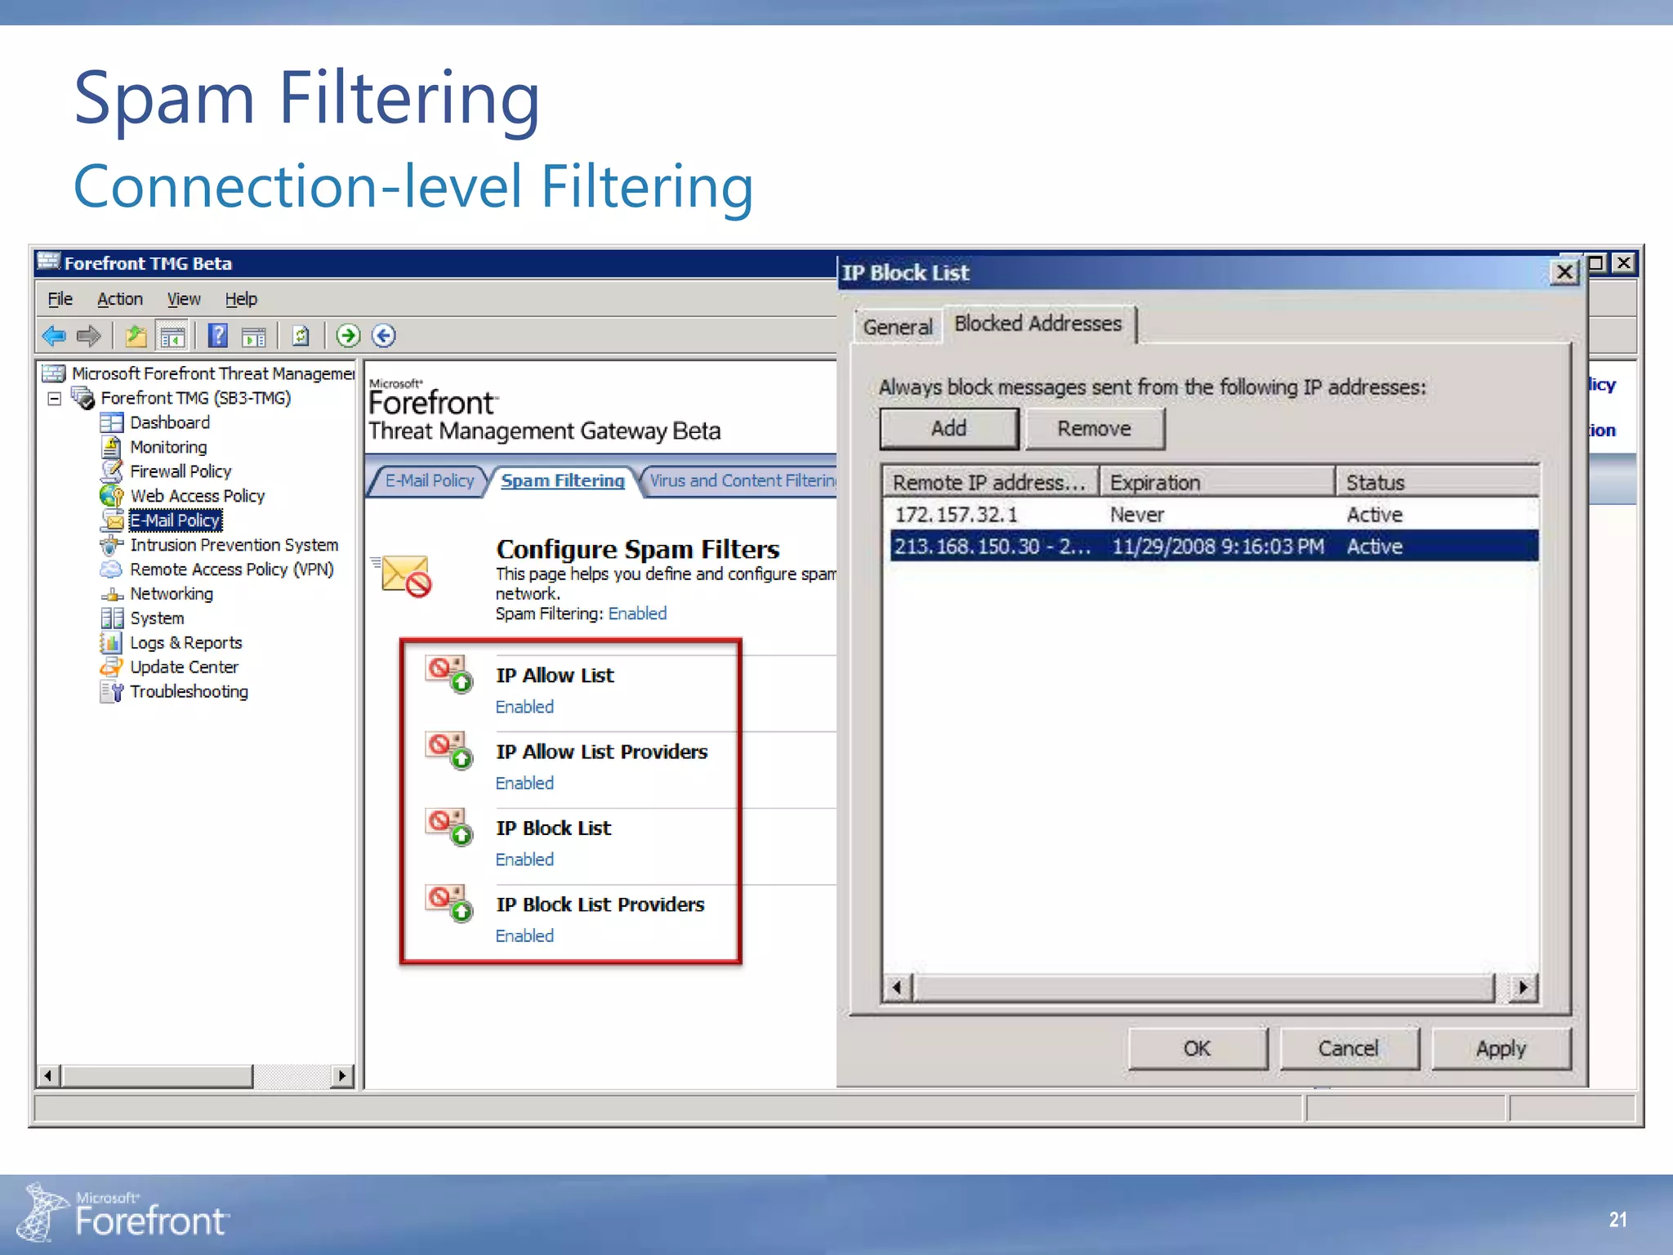Click the blue left-arrow circle toolbar icon
The height and width of the screenshot is (1255, 1673).
[383, 336]
